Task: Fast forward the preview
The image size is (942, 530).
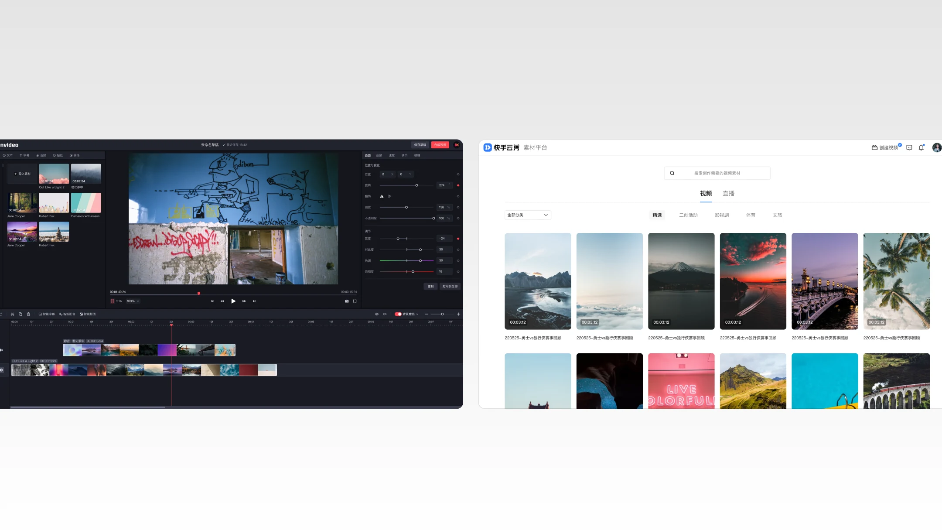Action: [x=244, y=301]
